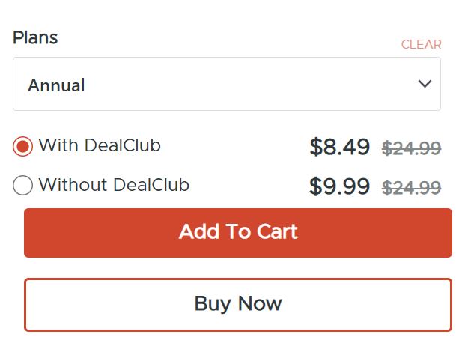Click the CLEAR link above plans dropdown
The height and width of the screenshot is (346, 465).
[421, 45]
